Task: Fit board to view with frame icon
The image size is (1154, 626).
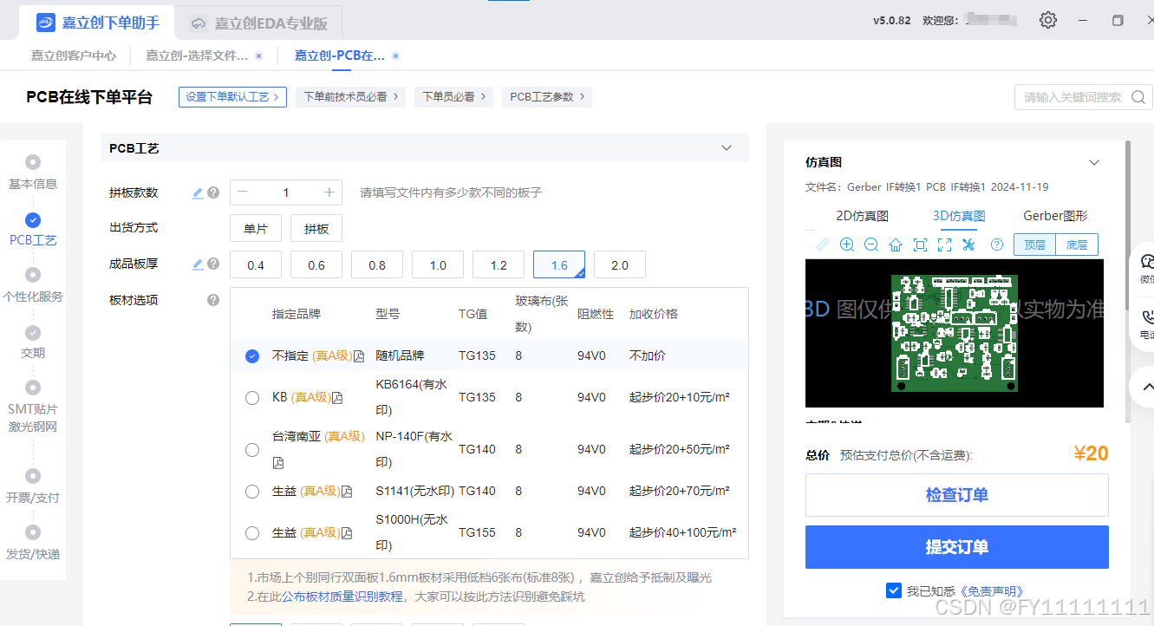Action: coord(920,245)
